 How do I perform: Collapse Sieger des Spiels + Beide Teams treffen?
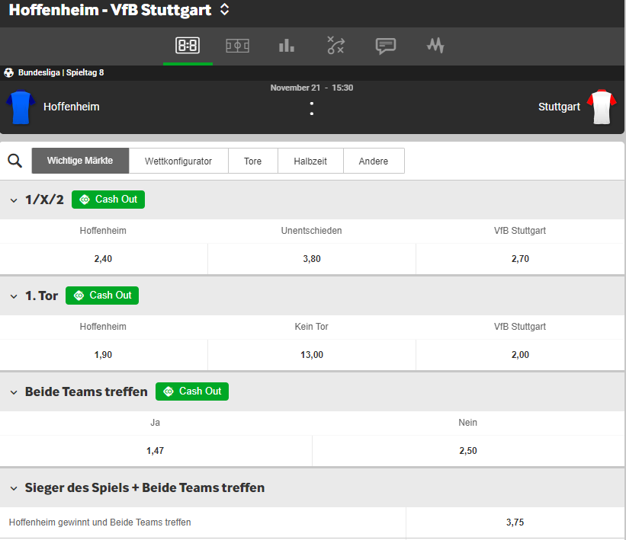tap(14, 488)
